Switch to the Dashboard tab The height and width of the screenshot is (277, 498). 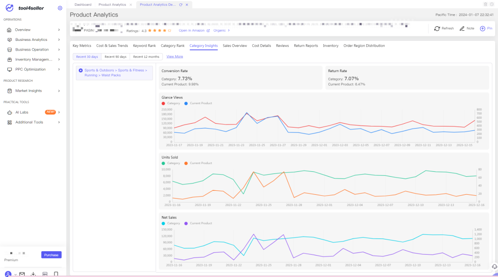pos(83,5)
